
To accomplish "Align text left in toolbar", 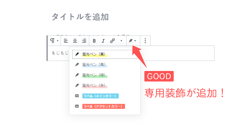I will click(66, 41).
